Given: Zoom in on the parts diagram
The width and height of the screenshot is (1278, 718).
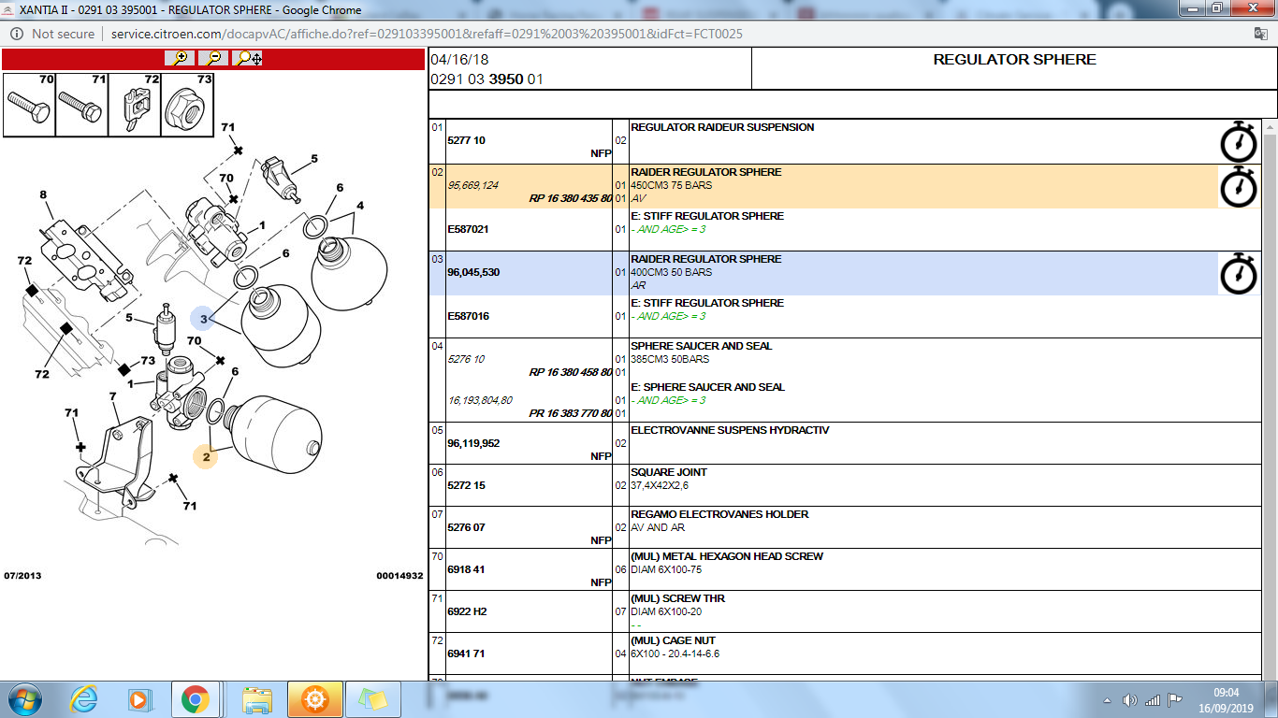Looking at the screenshot, I should point(180,58).
